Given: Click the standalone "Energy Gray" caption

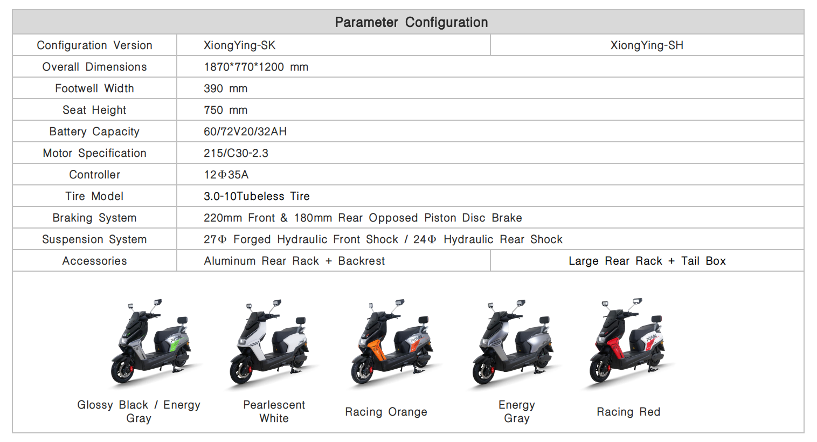Looking at the screenshot, I should pyautogui.click(x=516, y=411).
